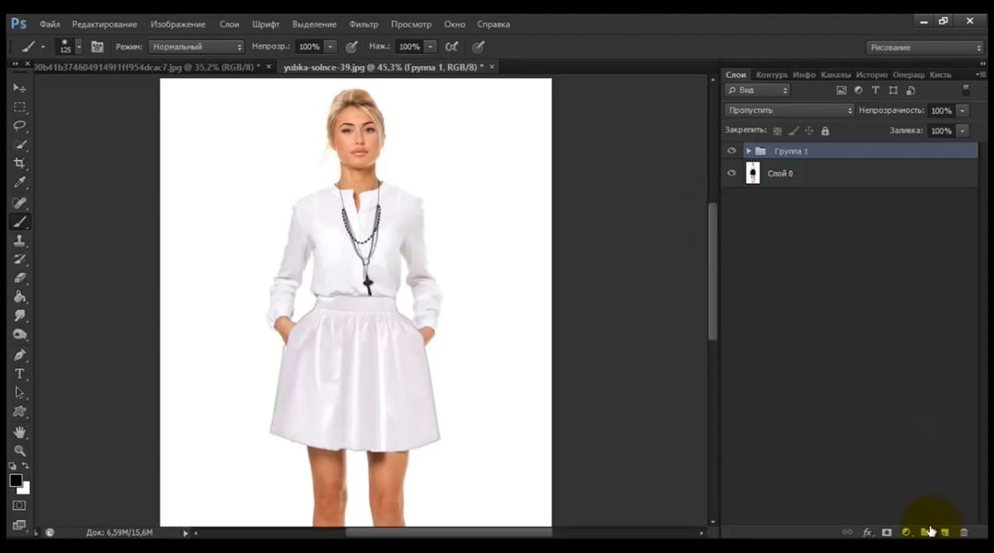Open the Режим Нормальный blend dropdown

click(197, 47)
